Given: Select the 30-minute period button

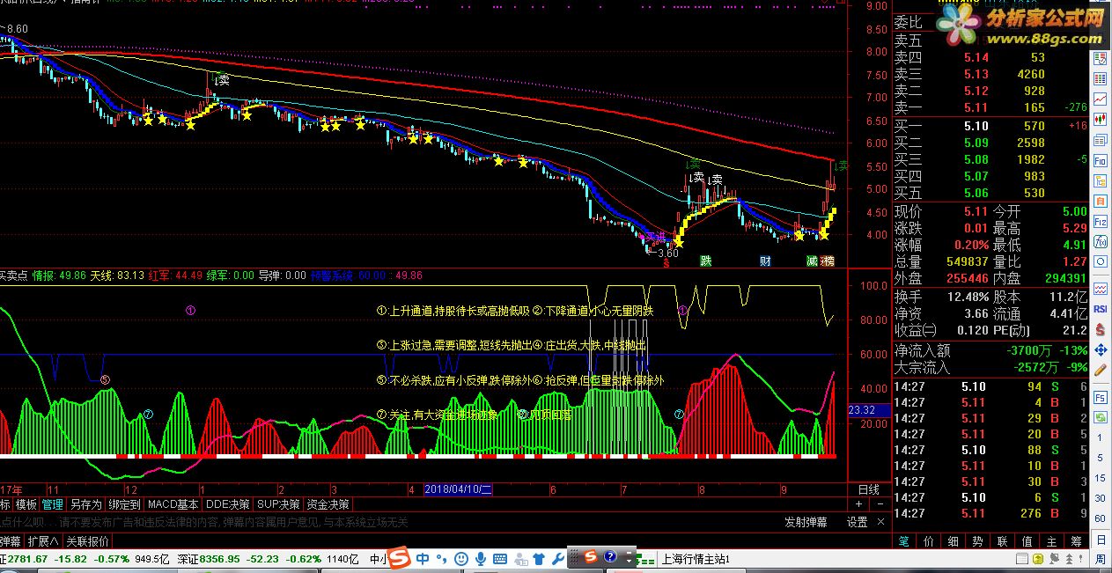Looking at the screenshot, I should pyautogui.click(x=1099, y=498).
